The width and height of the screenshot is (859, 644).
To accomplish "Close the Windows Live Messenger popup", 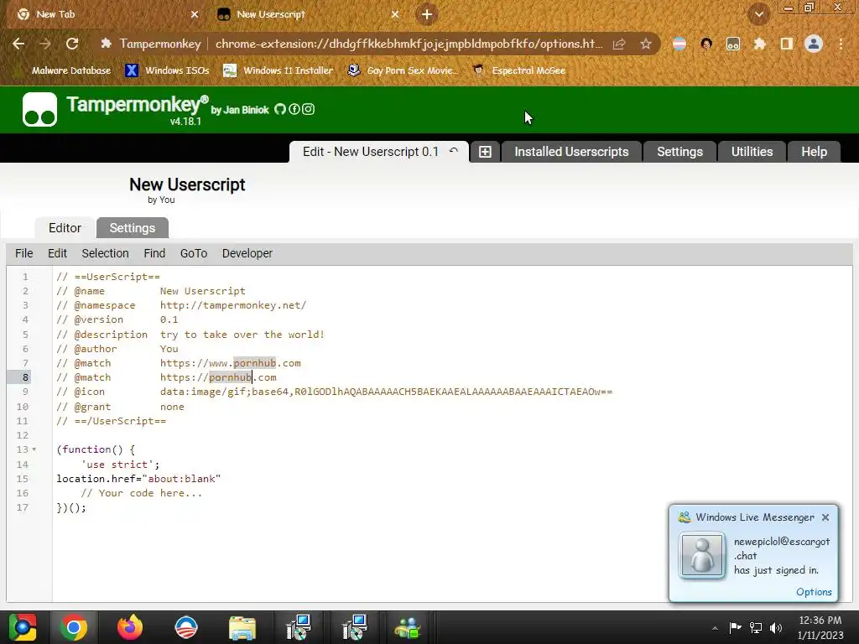I will [x=825, y=517].
